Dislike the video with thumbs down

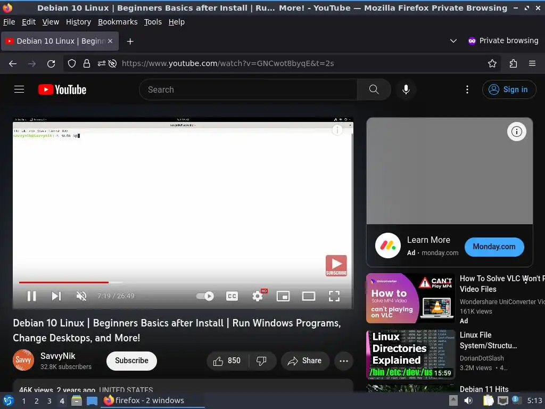(262, 361)
